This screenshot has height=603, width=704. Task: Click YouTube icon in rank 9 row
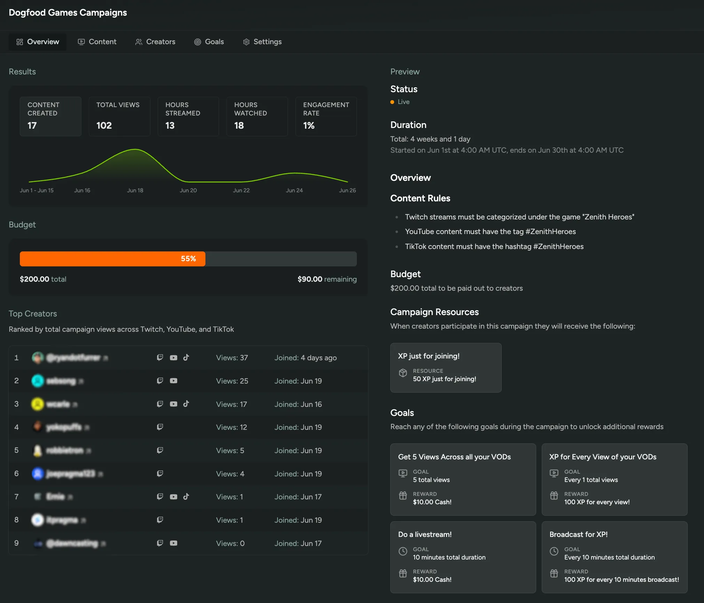point(173,543)
